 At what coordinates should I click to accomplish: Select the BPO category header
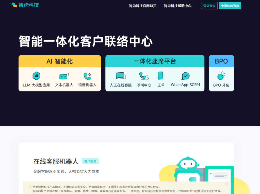pyautogui.click(x=221, y=61)
